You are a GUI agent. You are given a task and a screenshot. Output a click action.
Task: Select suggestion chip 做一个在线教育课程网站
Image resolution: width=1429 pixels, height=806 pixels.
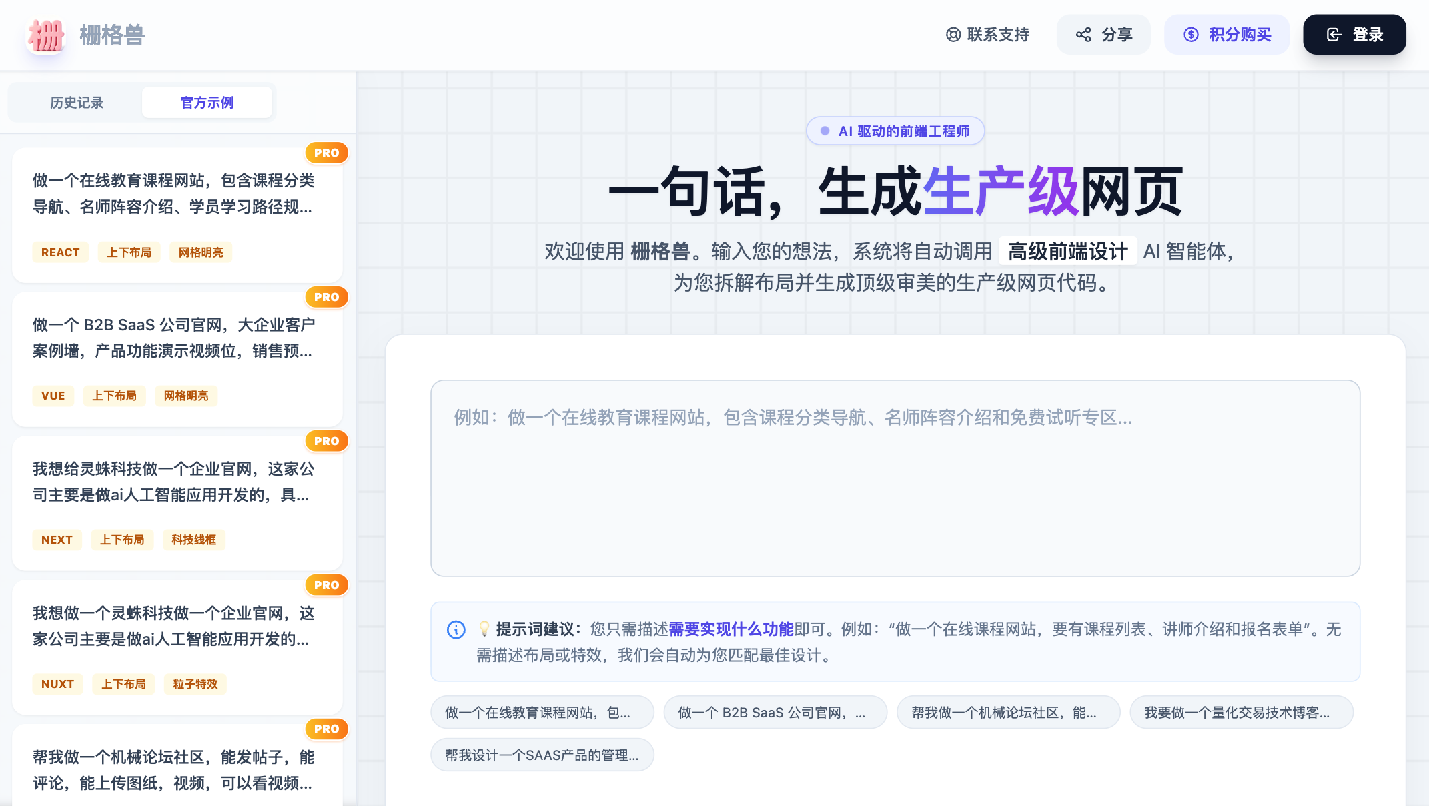542,713
